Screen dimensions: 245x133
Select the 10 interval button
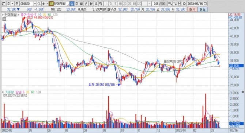pyautogui.click(x=120, y=4)
